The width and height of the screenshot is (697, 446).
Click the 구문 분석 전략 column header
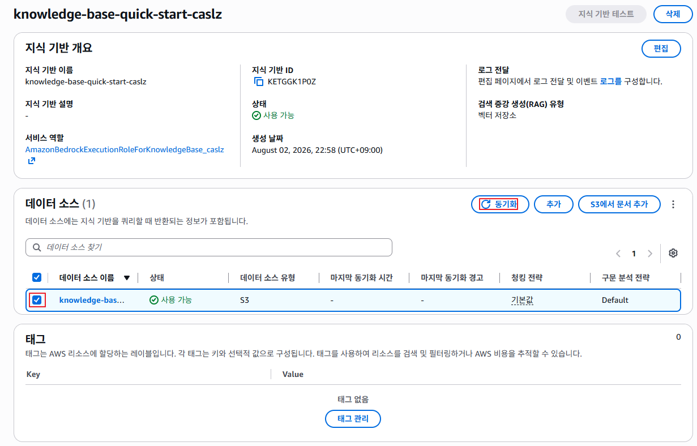pos(626,278)
